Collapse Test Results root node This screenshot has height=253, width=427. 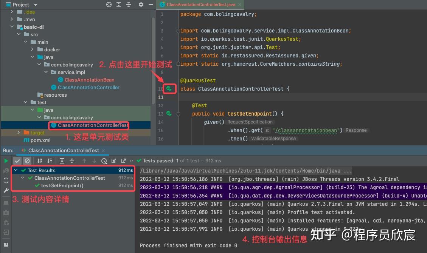point(16,170)
